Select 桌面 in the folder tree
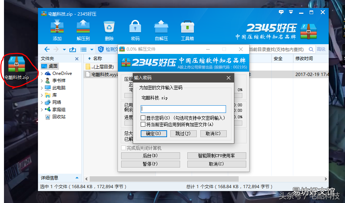Viewport: 345px width, 203px height. pyautogui.click(x=50, y=66)
